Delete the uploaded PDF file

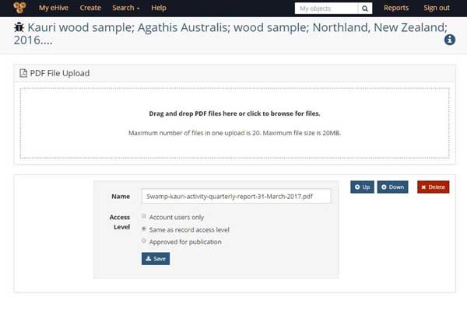click(433, 187)
